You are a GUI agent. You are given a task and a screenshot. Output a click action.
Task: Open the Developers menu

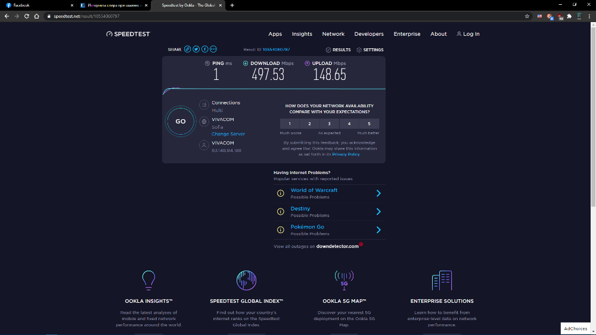point(369,34)
